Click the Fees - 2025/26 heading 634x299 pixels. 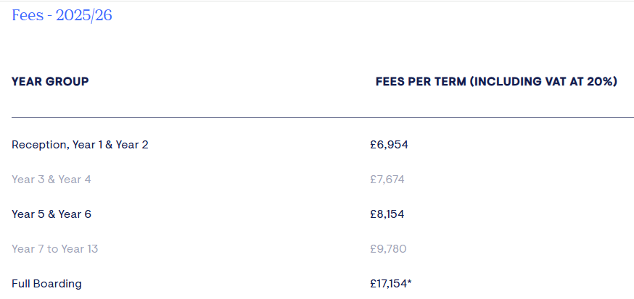[62, 15]
